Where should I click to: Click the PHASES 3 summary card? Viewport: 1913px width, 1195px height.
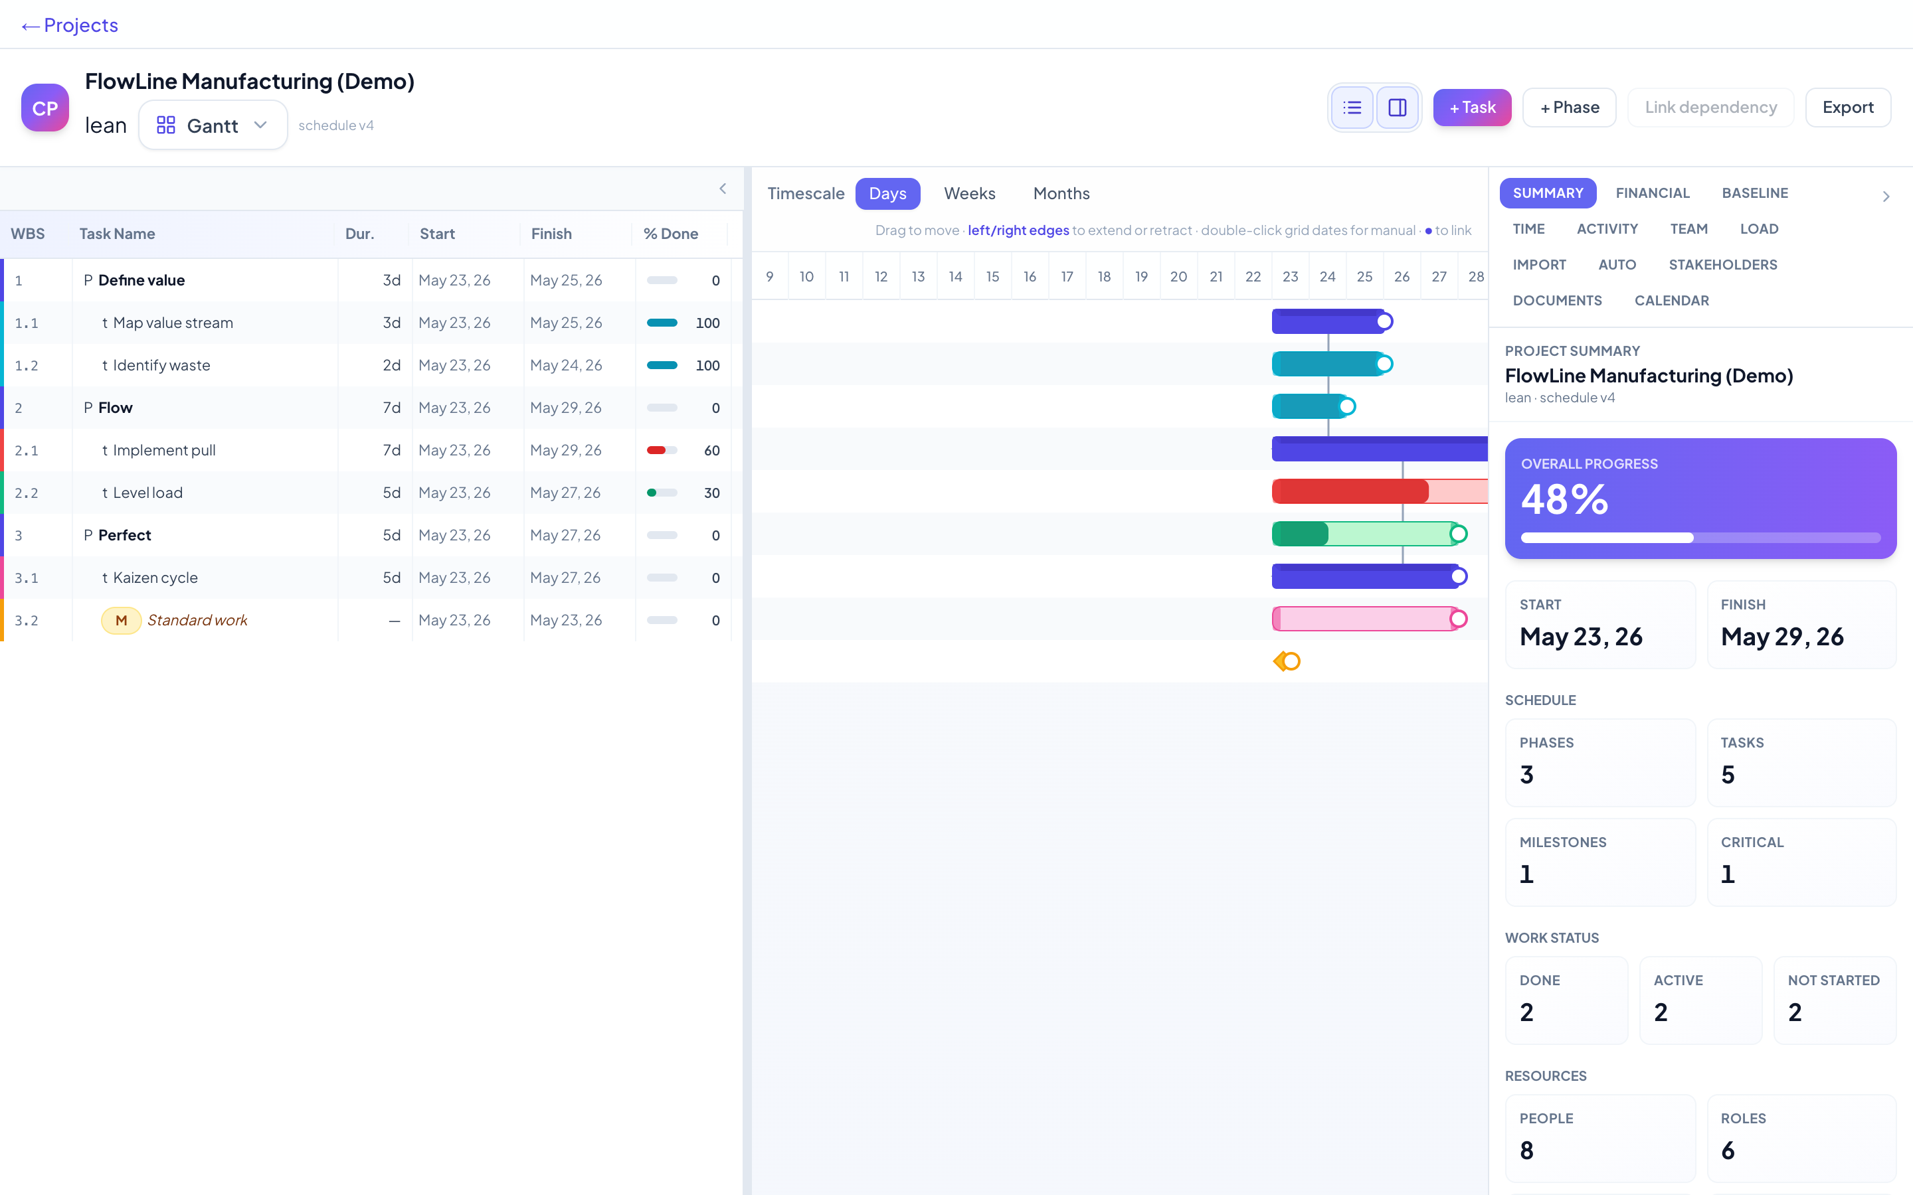[1600, 763]
